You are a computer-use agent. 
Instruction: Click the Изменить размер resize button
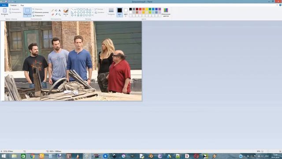pyautogui.click(x=41, y=12)
